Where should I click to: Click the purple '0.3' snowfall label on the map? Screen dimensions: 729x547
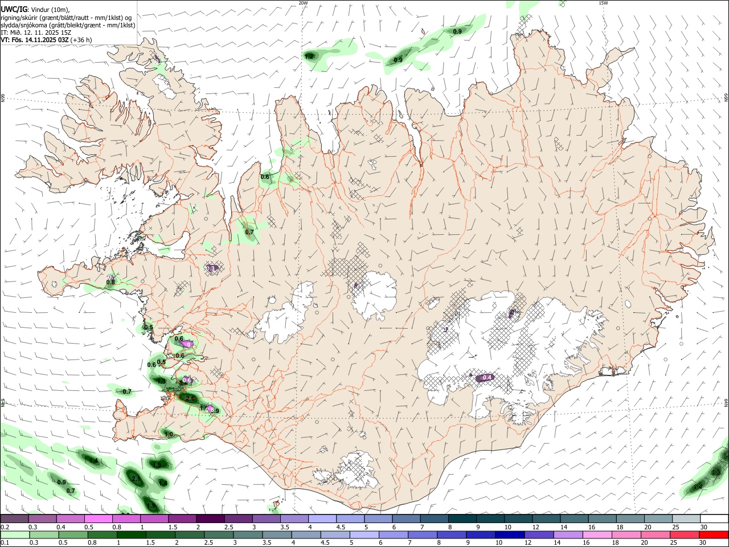(211, 268)
